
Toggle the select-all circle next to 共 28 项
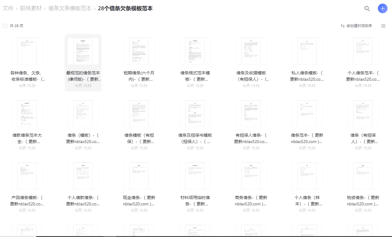coord(5,26)
